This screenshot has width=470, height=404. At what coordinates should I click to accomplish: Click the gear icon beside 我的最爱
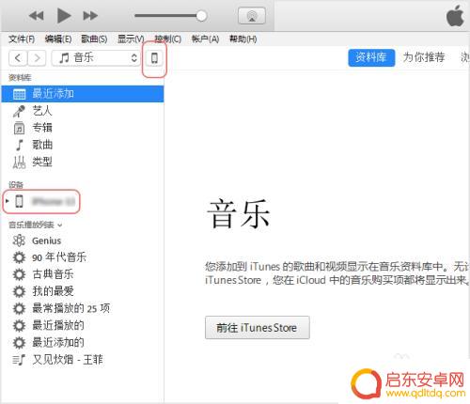(x=19, y=291)
